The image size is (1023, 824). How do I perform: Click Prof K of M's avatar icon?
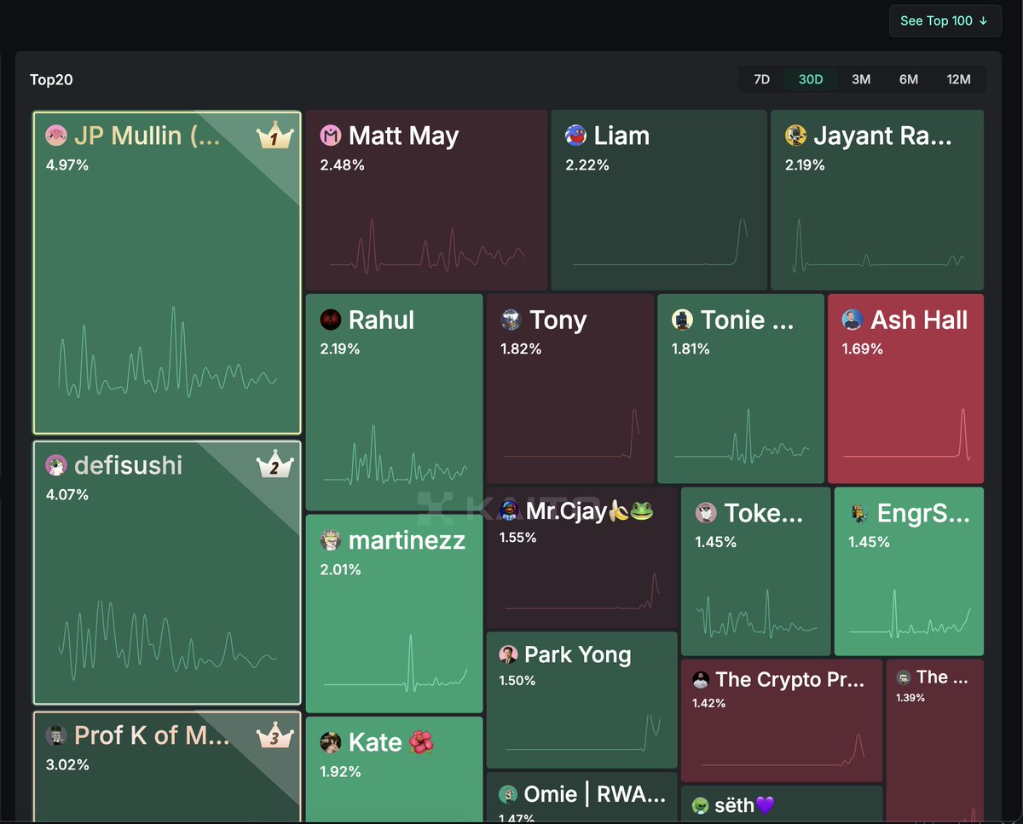tap(56, 735)
